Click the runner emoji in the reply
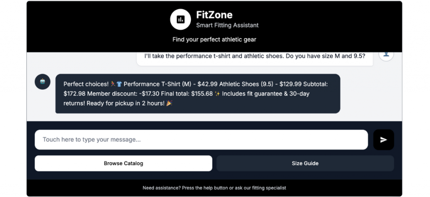This screenshot has height=197, width=430. click(x=113, y=84)
